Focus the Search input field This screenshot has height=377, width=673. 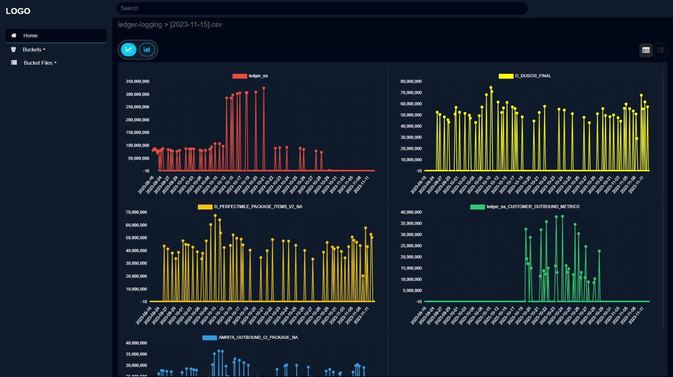pos(322,8)
